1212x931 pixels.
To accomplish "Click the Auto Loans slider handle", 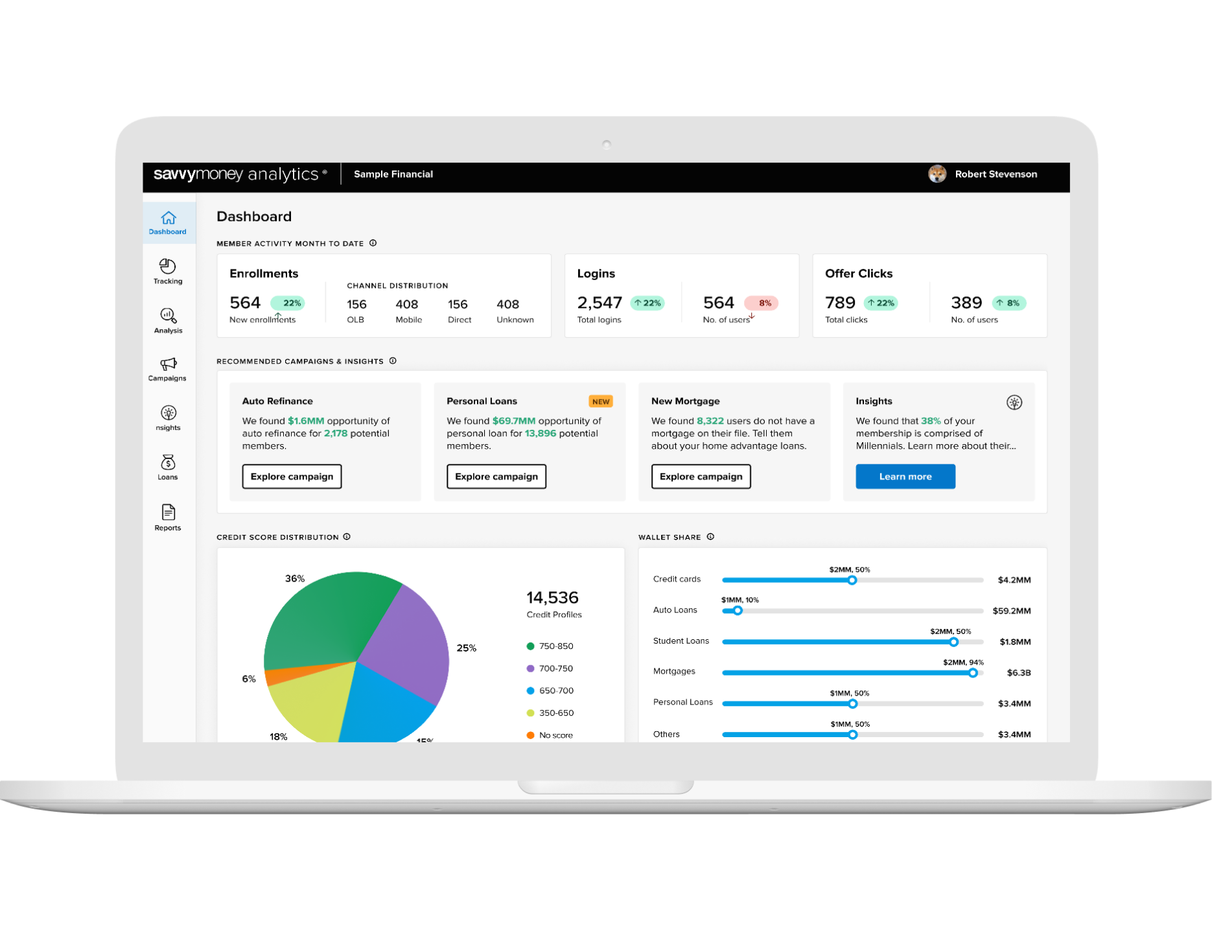I will point(738,611).
